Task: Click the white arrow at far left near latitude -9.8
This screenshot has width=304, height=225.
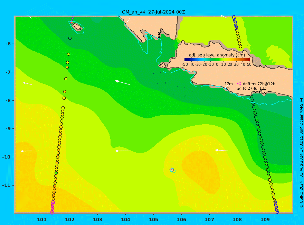Action: point(26,151)
